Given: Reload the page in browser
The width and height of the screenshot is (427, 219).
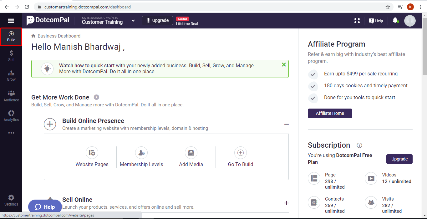Looking at the screenshot, I should (x=27, y=7).
